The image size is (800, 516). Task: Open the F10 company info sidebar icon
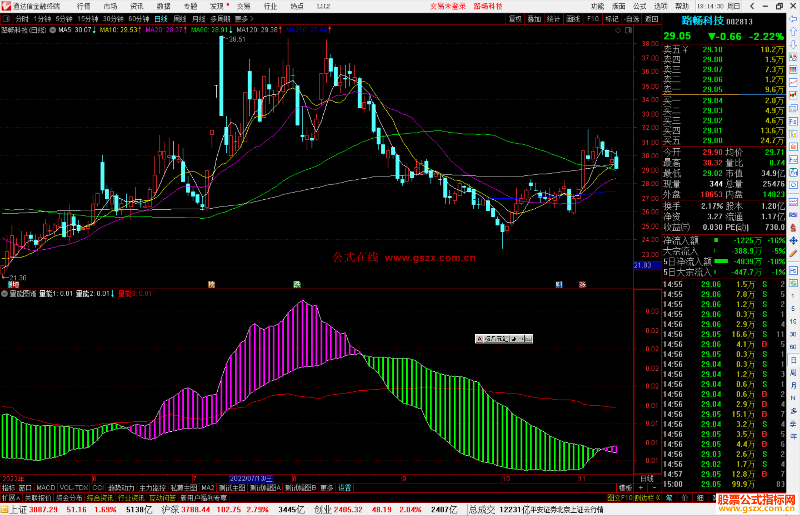(x=793, y=121)
